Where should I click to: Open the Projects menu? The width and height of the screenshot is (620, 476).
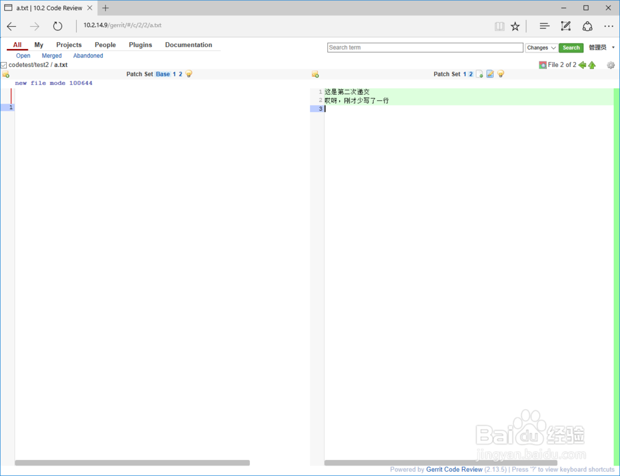69,45
